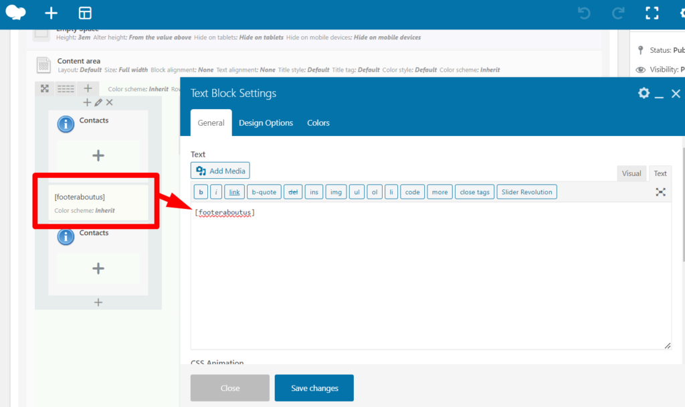
Task: Insert a hyperlink using the link button
Action: (234, 191)
